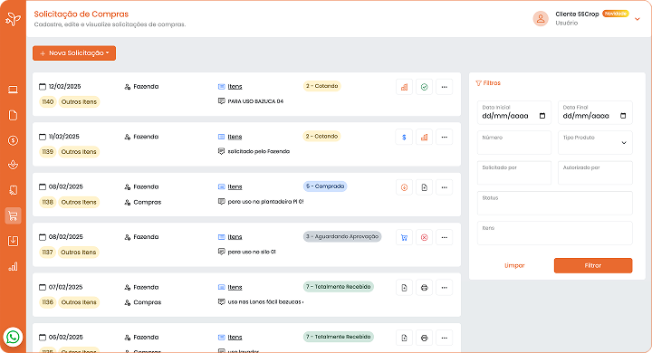
Task: Open WhatsApp support chat icon
Action: [13, 337]
